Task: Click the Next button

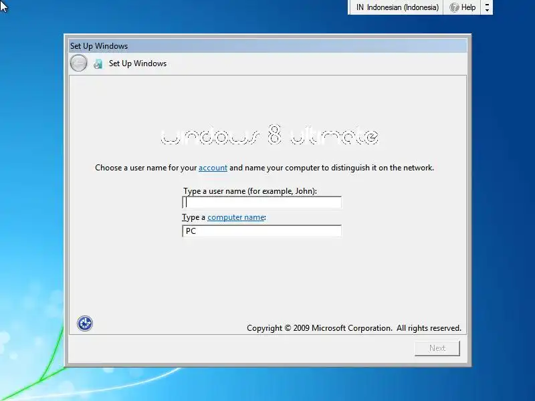Action: [x=437, y=348]
